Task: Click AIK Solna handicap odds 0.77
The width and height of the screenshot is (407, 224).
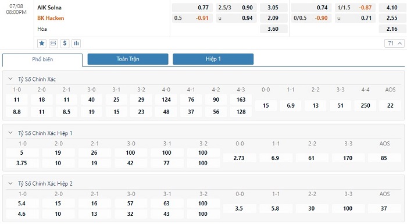Action: (x=192, y=8)
